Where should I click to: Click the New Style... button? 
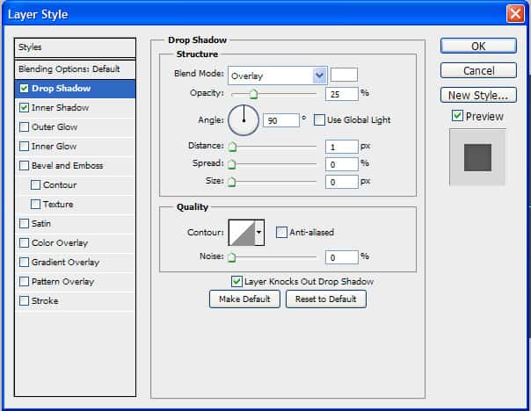pyautogui.click(x=477, y=96)
